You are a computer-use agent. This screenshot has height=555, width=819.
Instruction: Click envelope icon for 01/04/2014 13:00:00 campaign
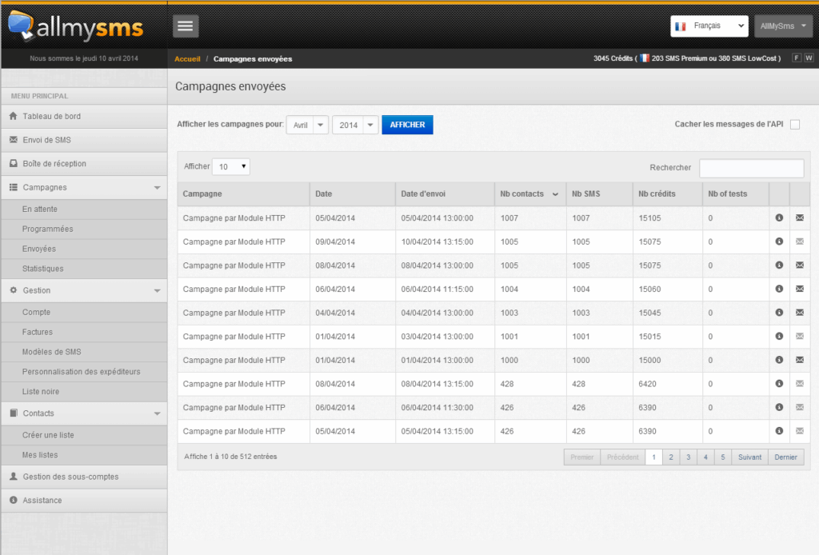tap(800, 360)
